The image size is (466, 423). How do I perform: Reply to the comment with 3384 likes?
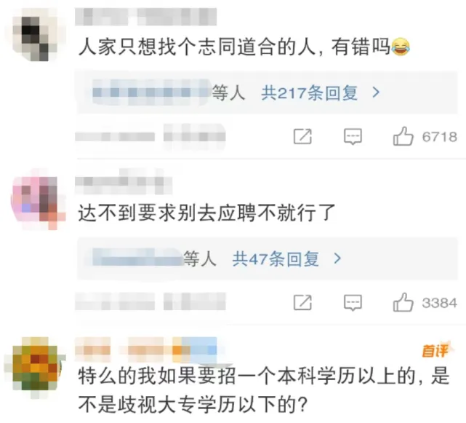tap(353, 303)
